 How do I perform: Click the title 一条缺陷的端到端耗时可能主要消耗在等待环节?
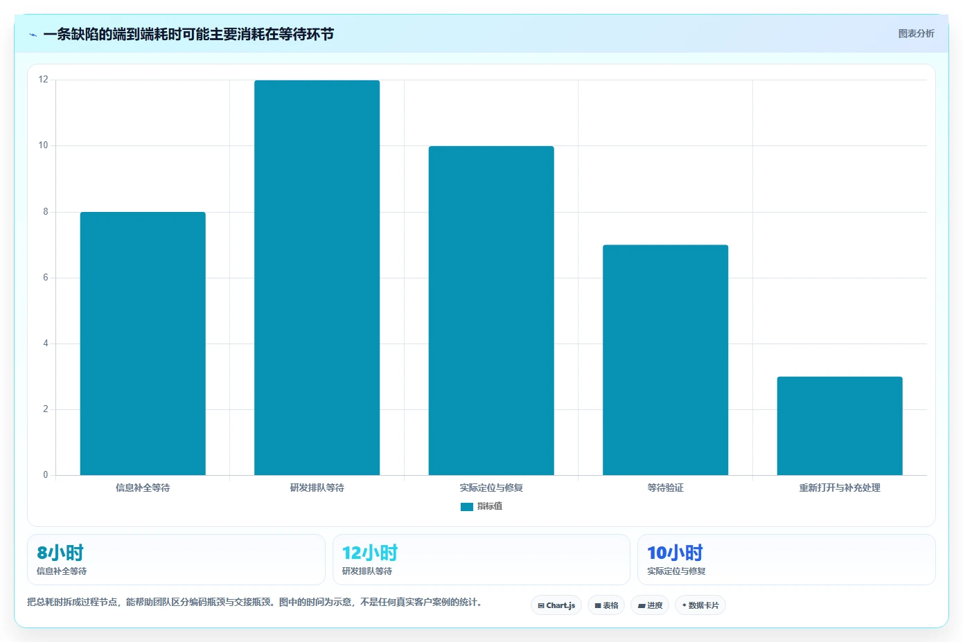coord(188,34)
